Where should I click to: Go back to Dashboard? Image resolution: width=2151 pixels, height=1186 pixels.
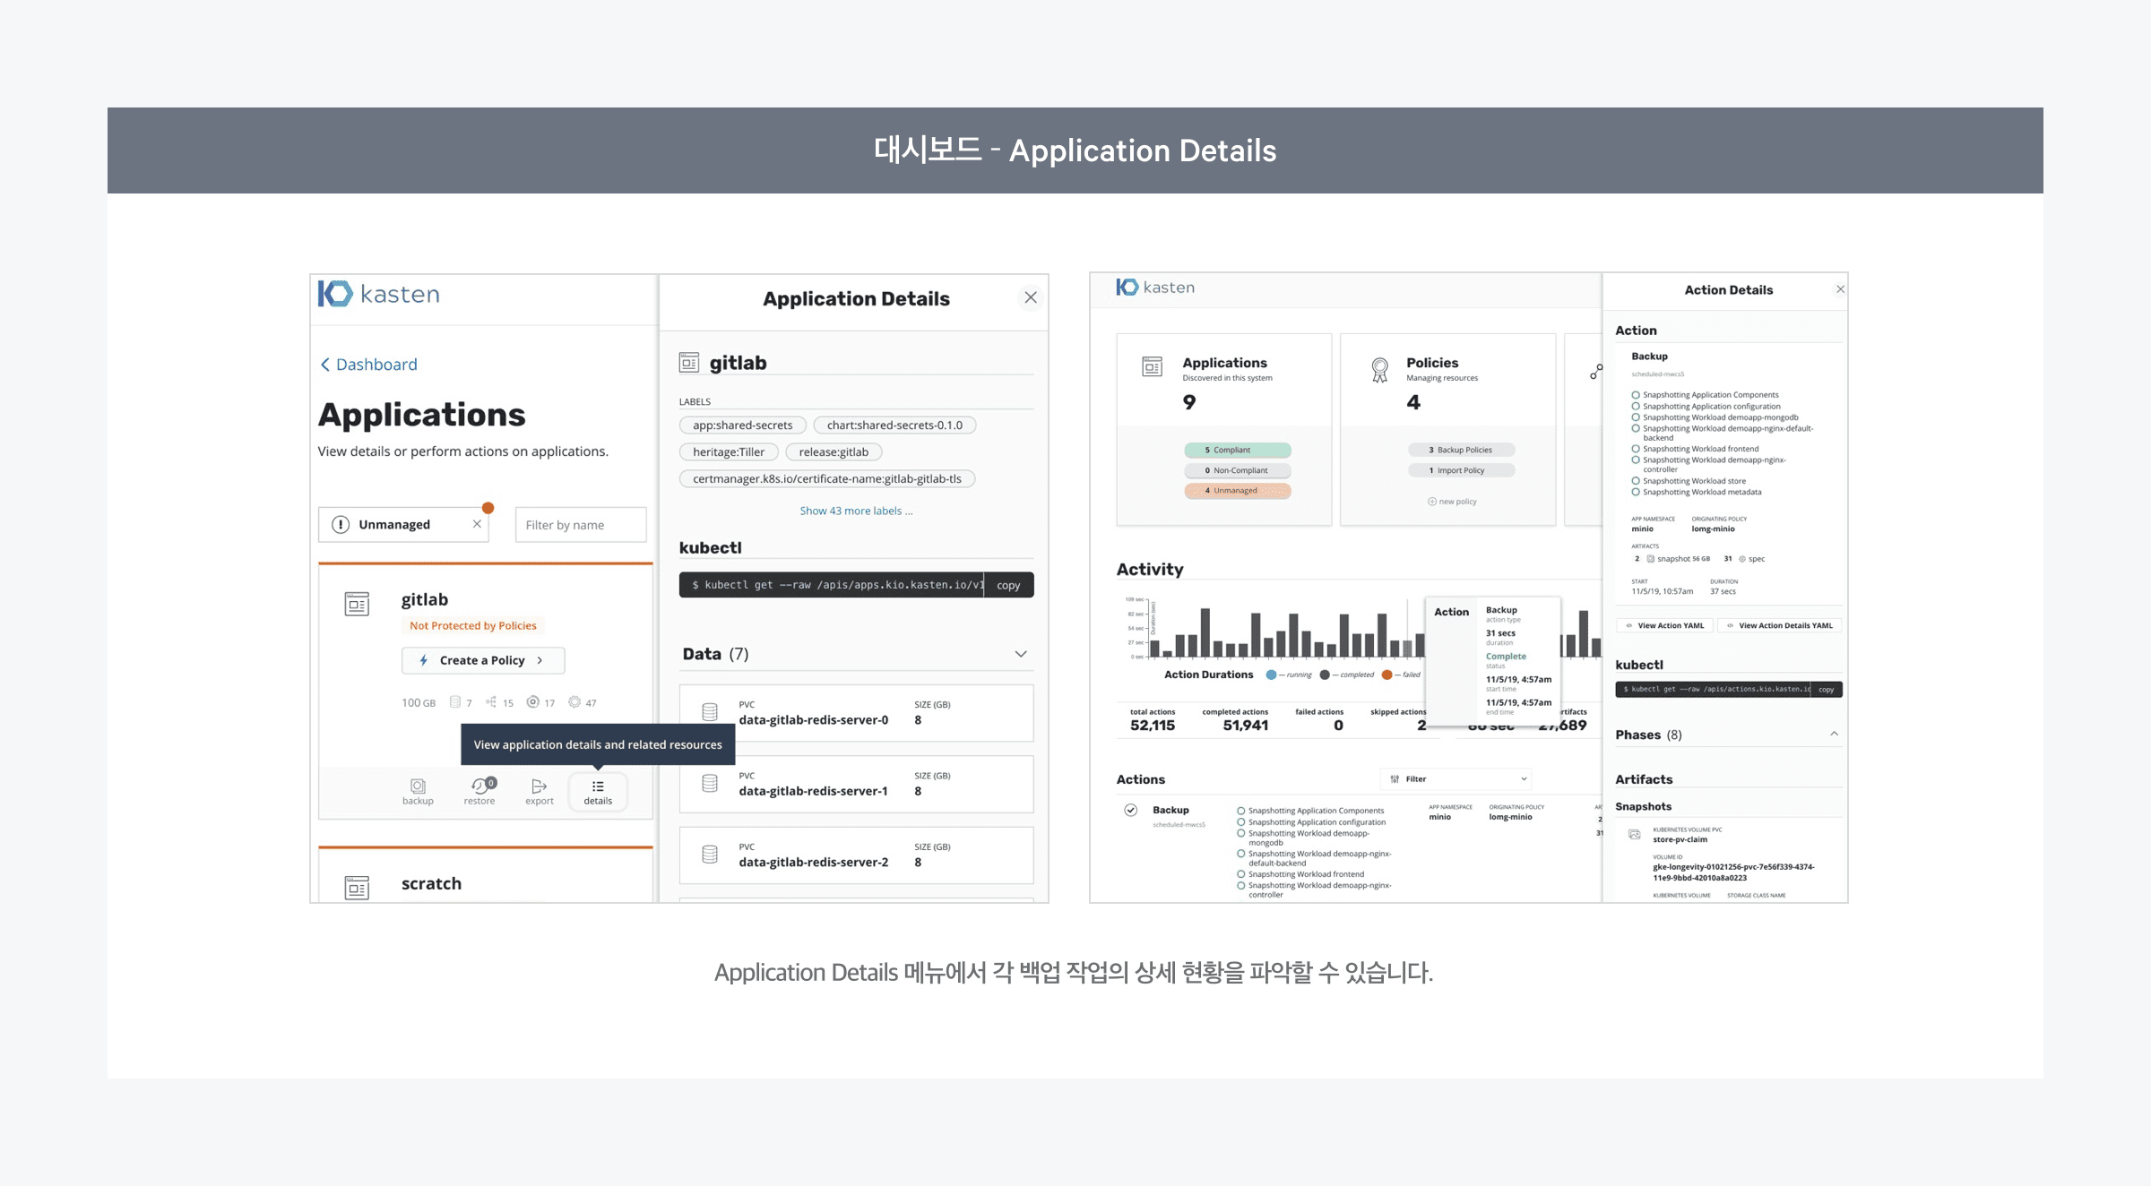click(368, 365)
